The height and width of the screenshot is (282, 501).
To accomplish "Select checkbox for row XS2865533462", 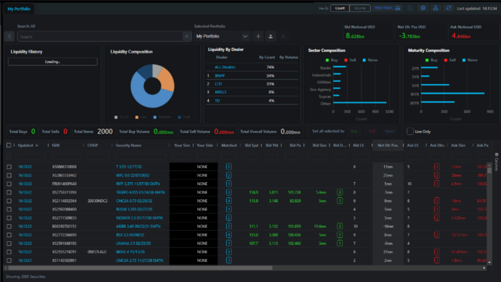I will coord(9,175).
